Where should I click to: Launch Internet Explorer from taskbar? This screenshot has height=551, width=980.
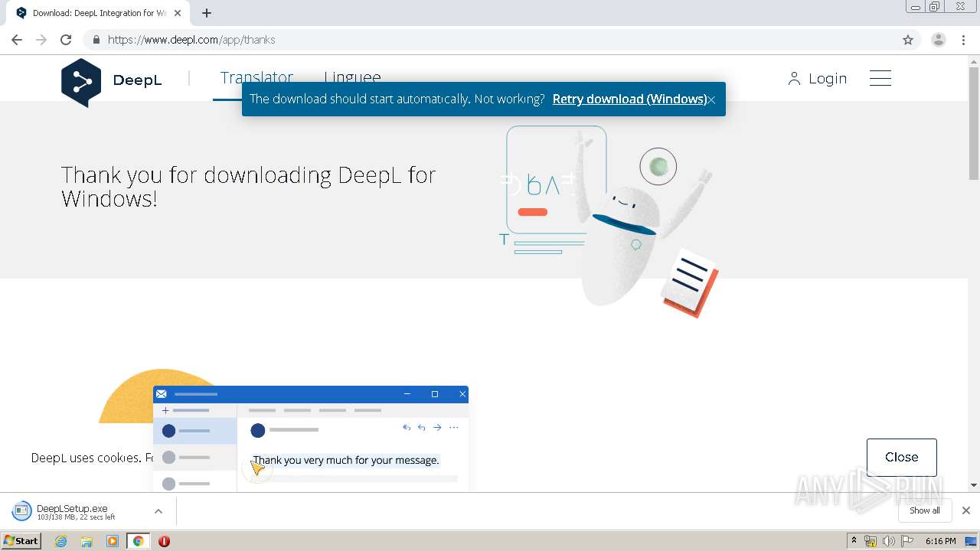pos(61,541)
